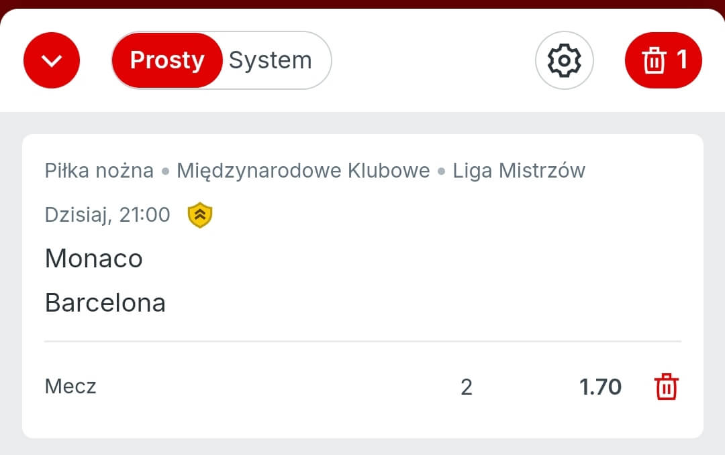Tap the 1.70 odds value

coord(600,387)
